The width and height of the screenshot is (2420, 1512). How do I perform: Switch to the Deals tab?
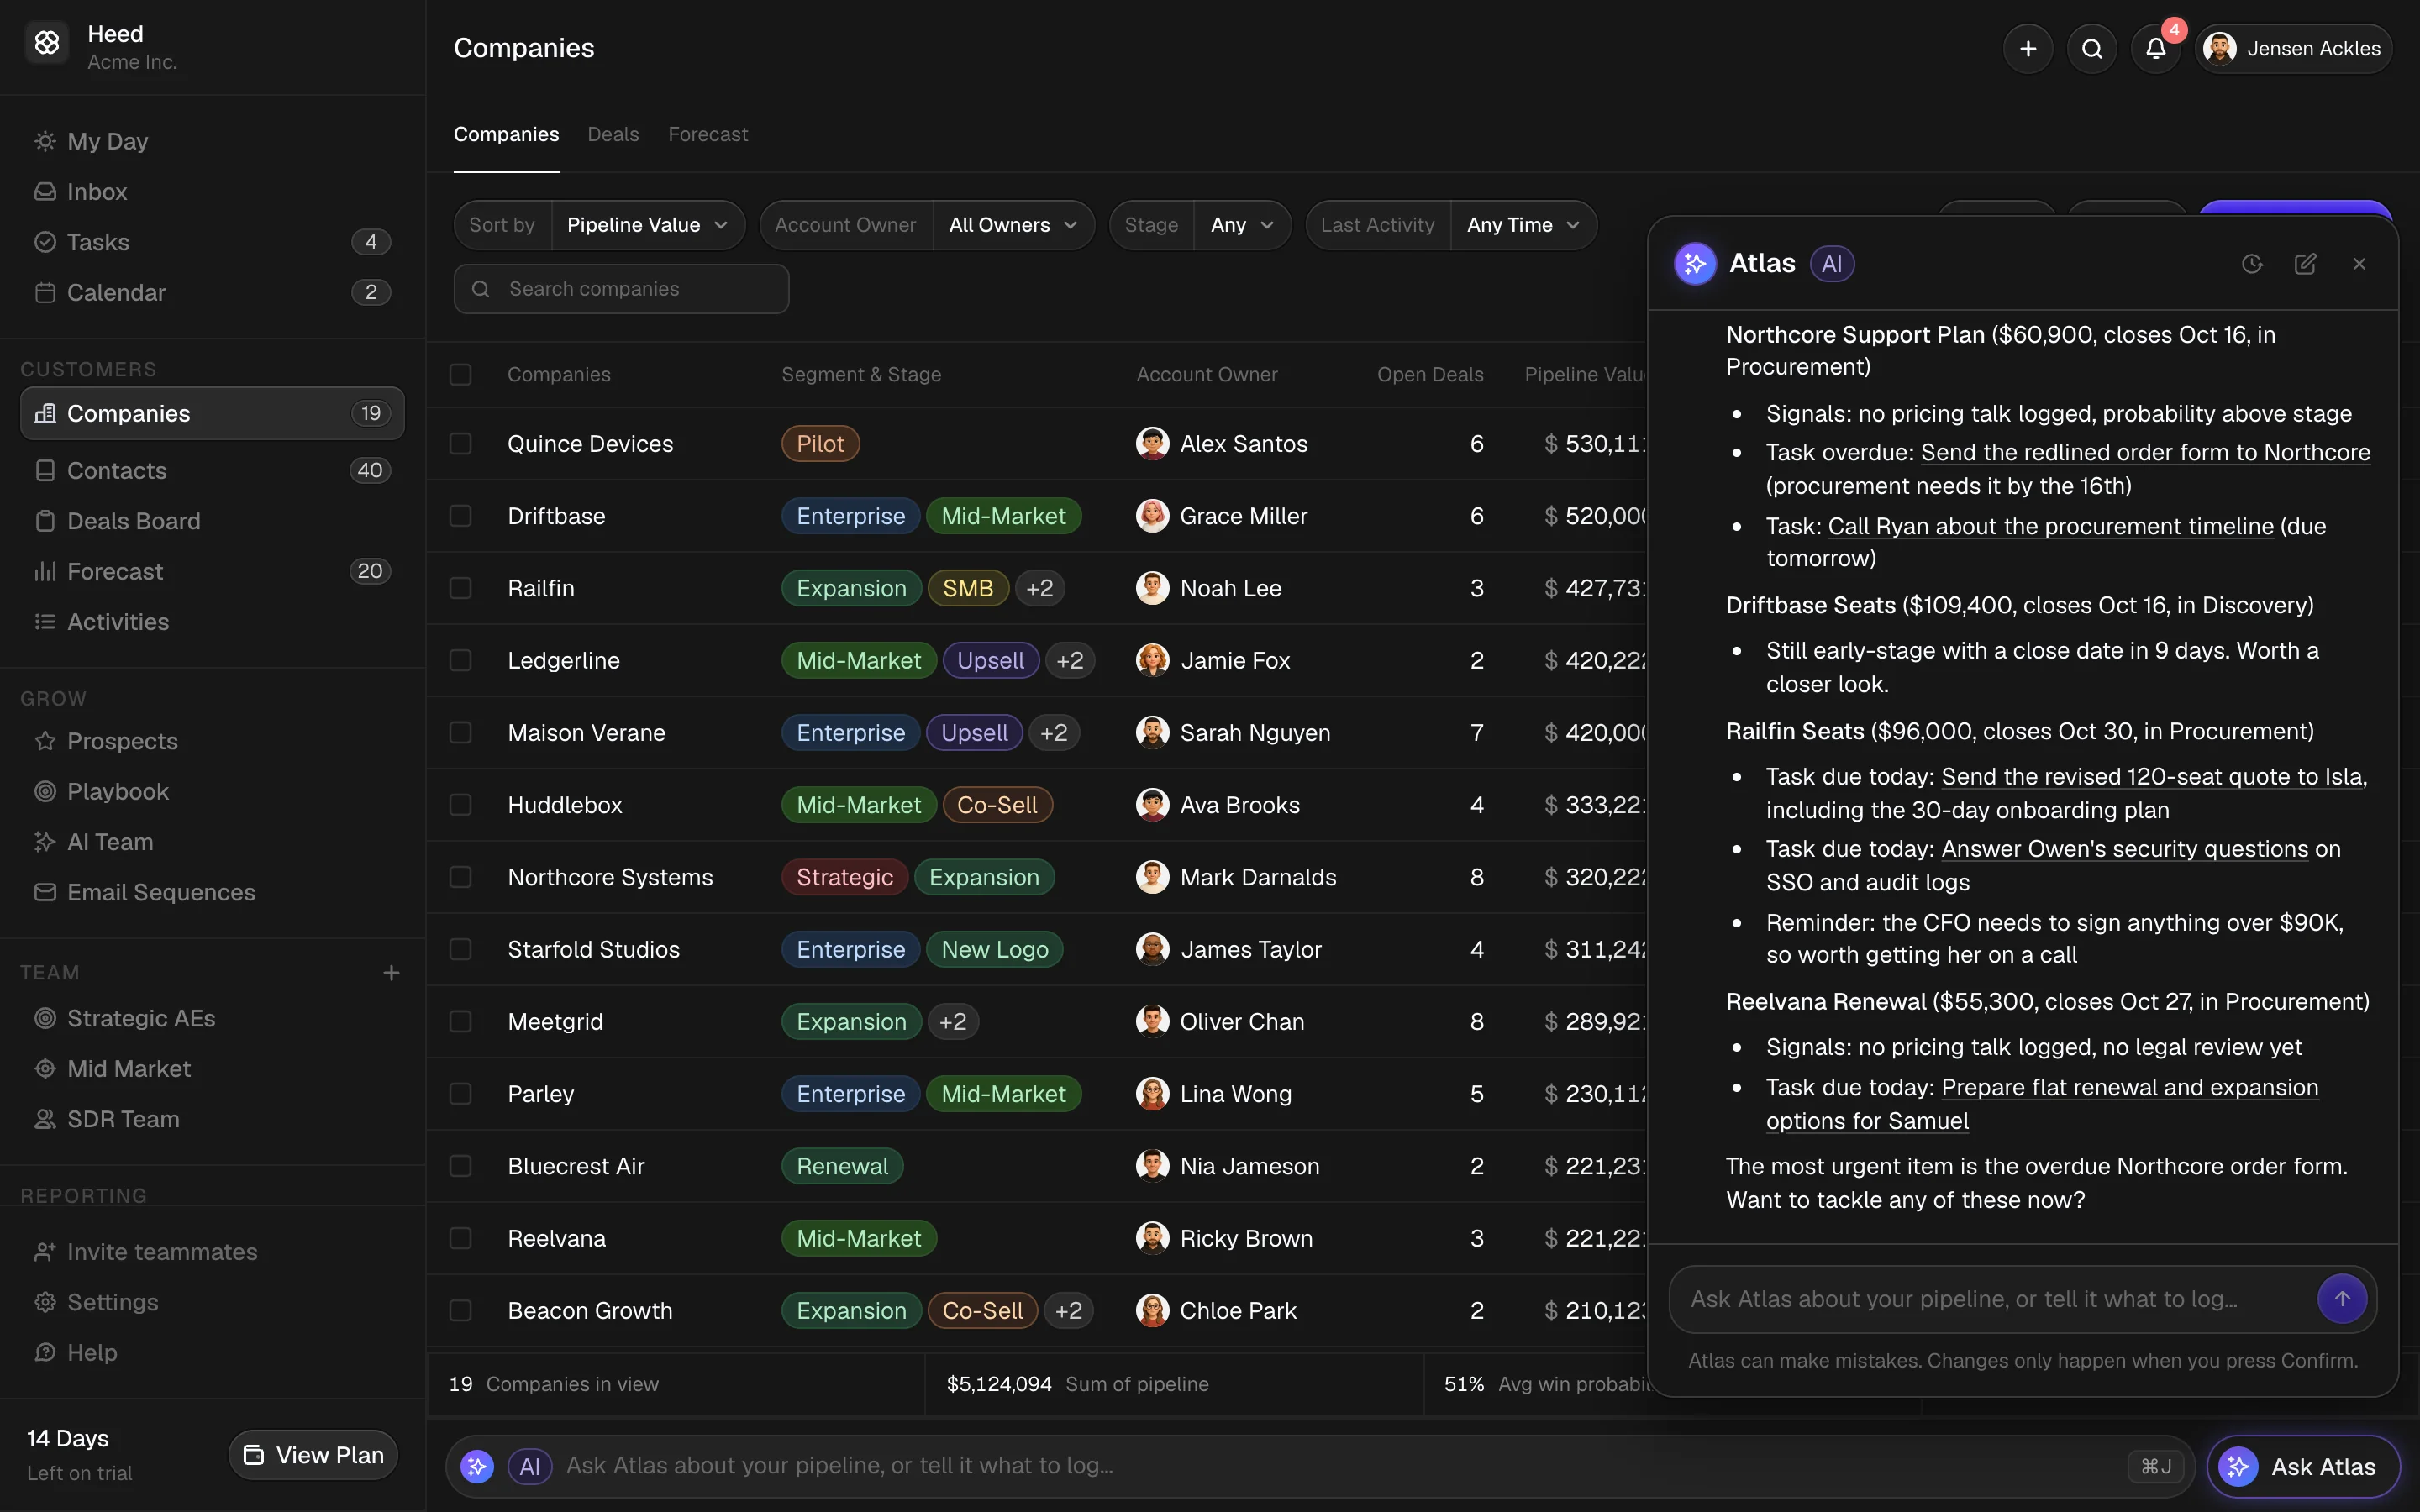click(x=613, y=134)
